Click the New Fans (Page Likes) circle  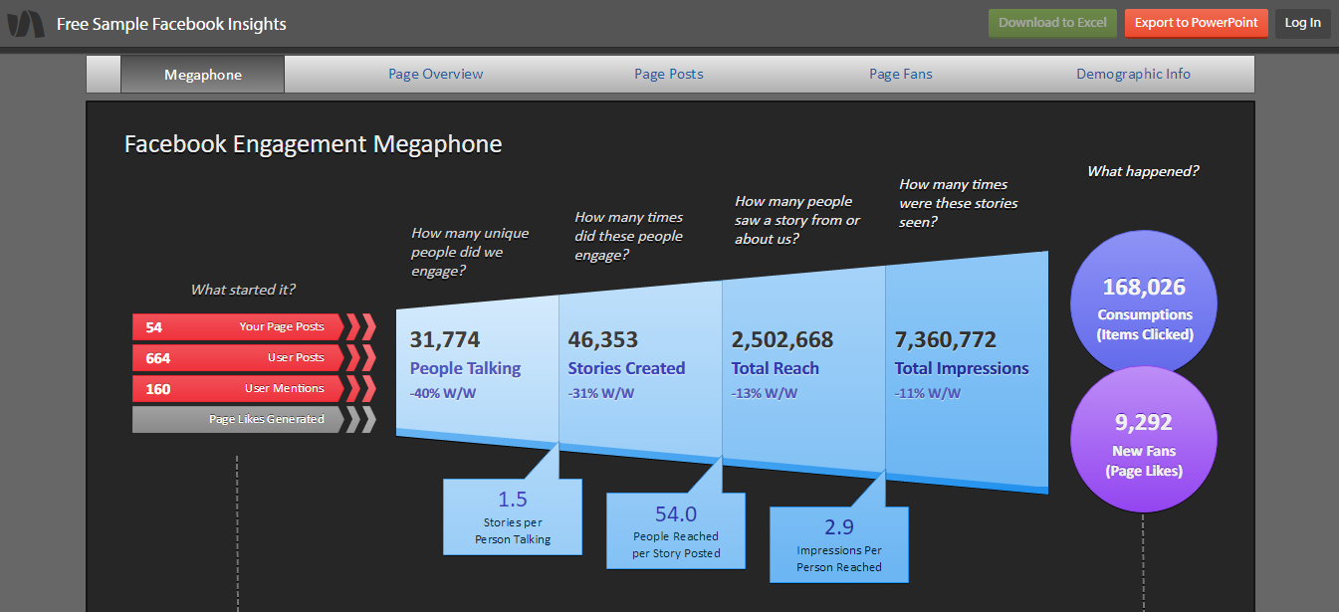point(1144,439)
